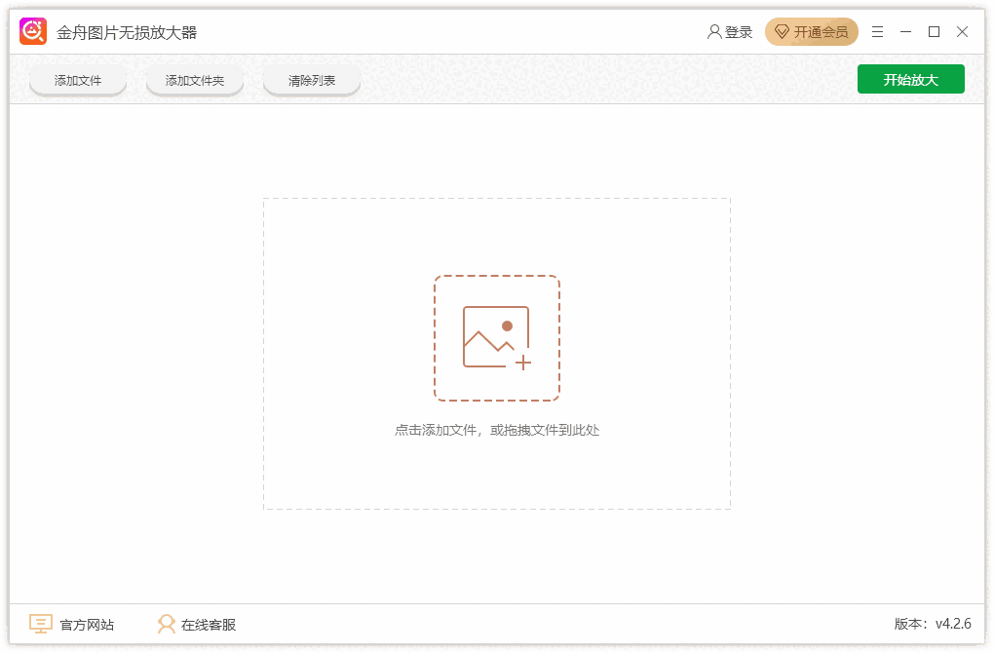The height and width of the screenshot is (653, 994).
Task: Click the image placeholder icon in drop zone
Action: (x=497, y=336)
